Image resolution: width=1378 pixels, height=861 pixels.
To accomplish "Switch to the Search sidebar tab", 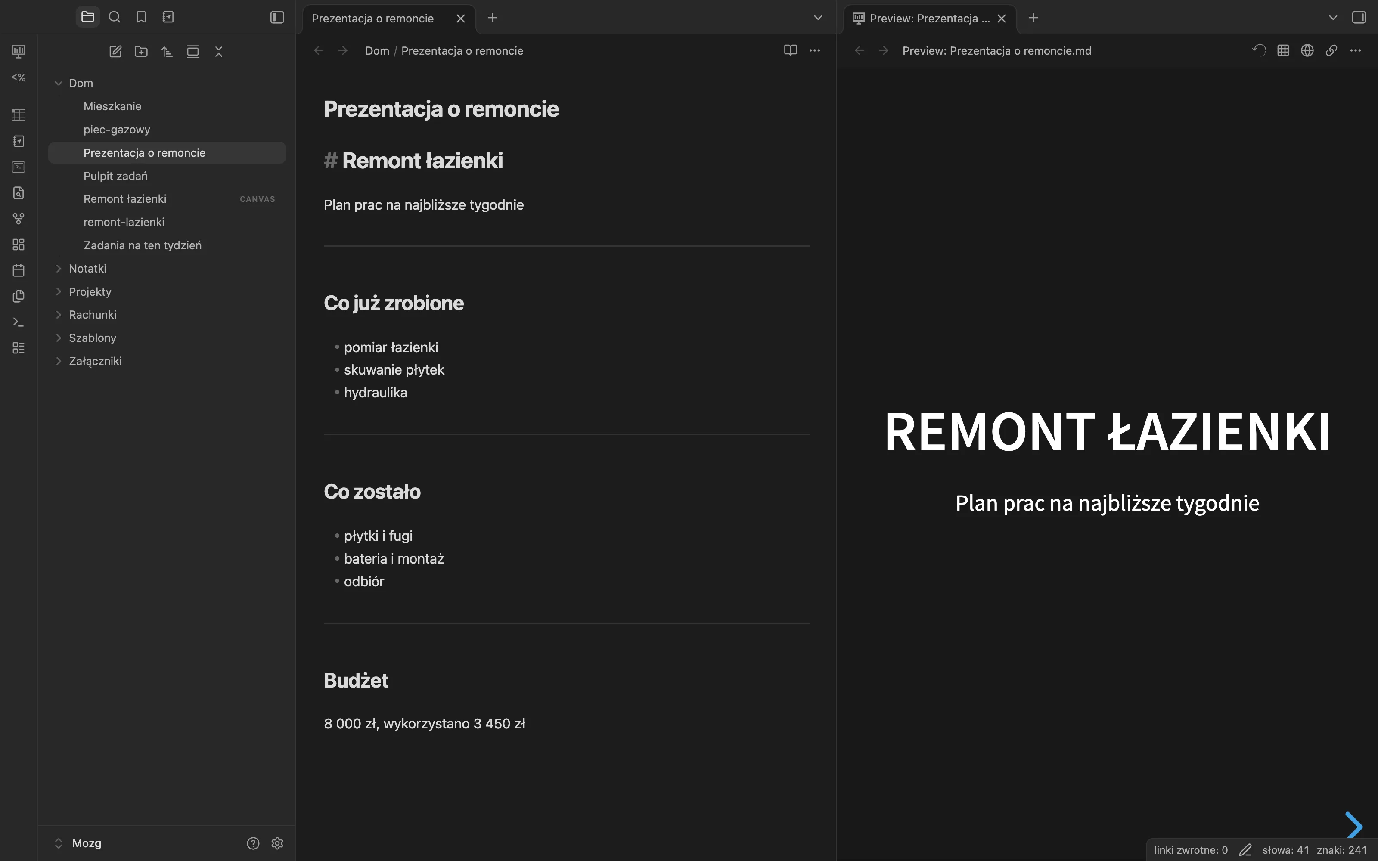I will point(115,17).
